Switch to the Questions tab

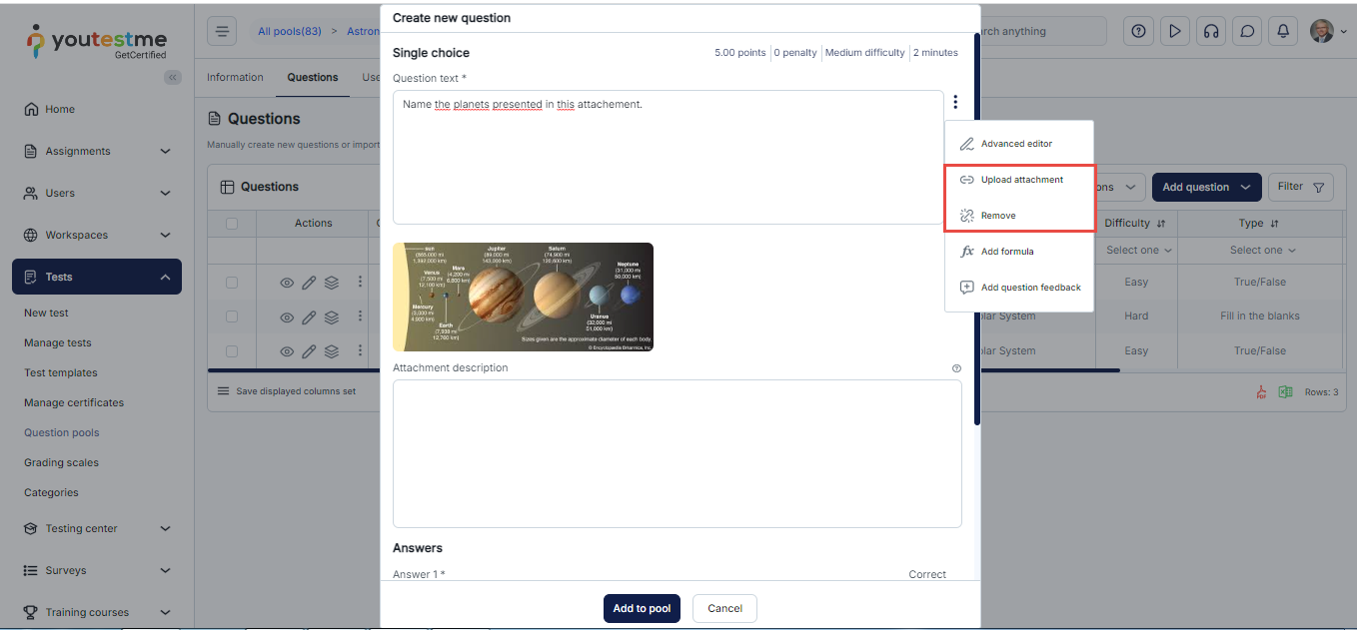pos(313,77)
